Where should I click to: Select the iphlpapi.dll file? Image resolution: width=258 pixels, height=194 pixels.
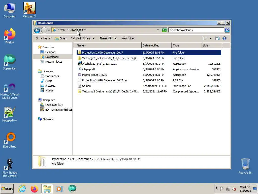point(149,69)
